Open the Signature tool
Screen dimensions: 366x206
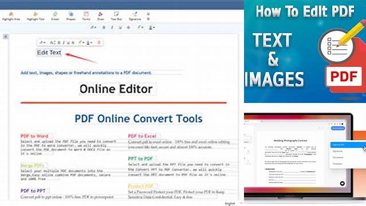coord(135,16)
